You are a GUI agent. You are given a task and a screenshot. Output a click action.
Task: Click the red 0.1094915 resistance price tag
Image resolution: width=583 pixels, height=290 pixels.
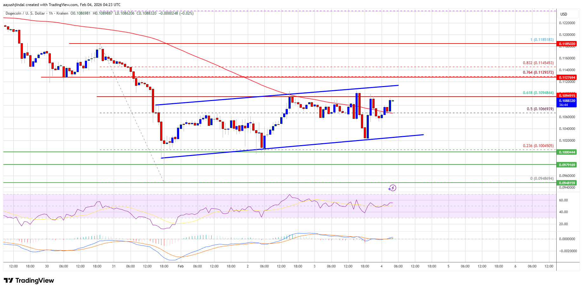pyautogui.click(x=567, y=96)
